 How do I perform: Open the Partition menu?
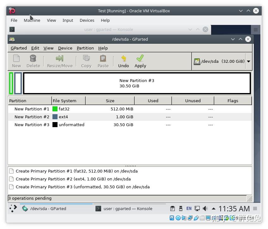(x=85, y=48)
